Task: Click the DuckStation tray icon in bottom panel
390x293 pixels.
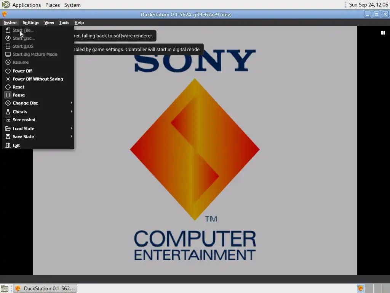Action: click(x=361, y=288)
